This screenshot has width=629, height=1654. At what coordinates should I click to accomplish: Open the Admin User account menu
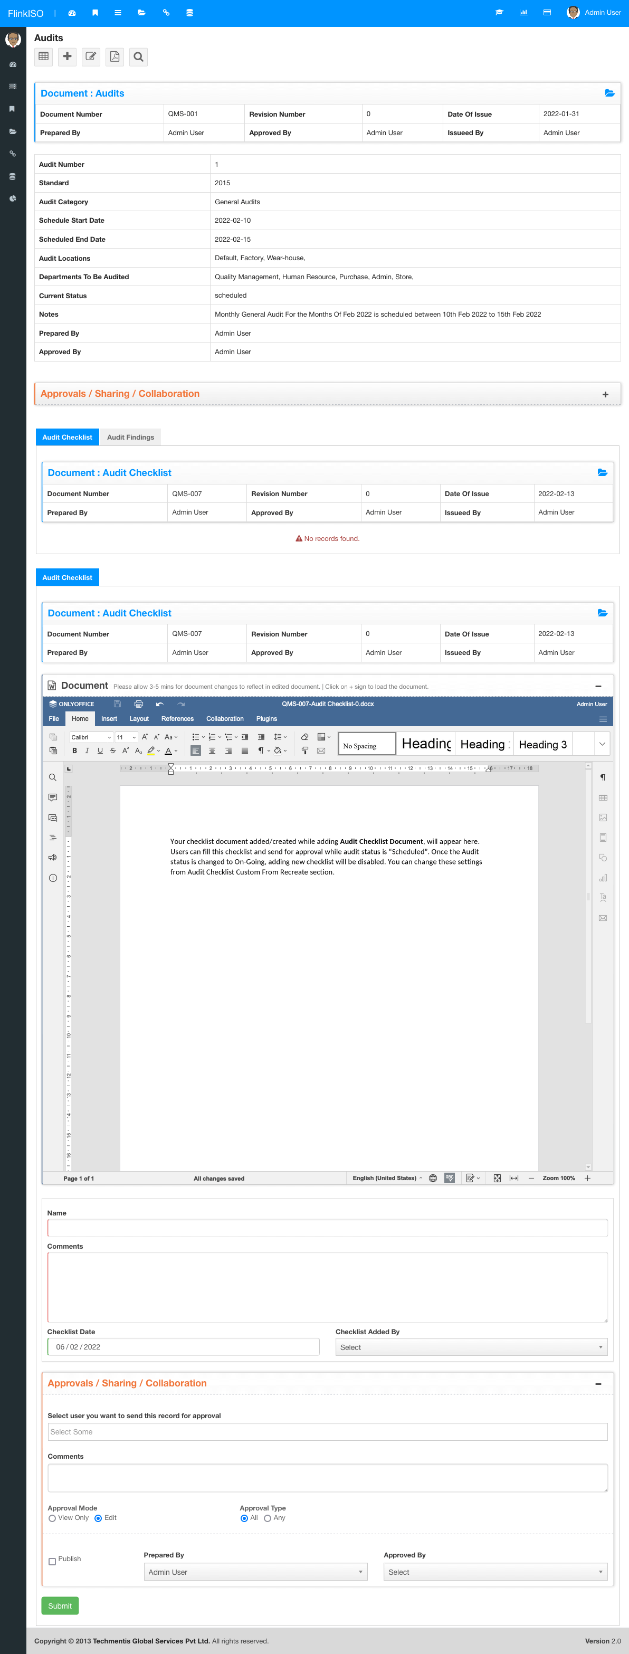point(594,12)
